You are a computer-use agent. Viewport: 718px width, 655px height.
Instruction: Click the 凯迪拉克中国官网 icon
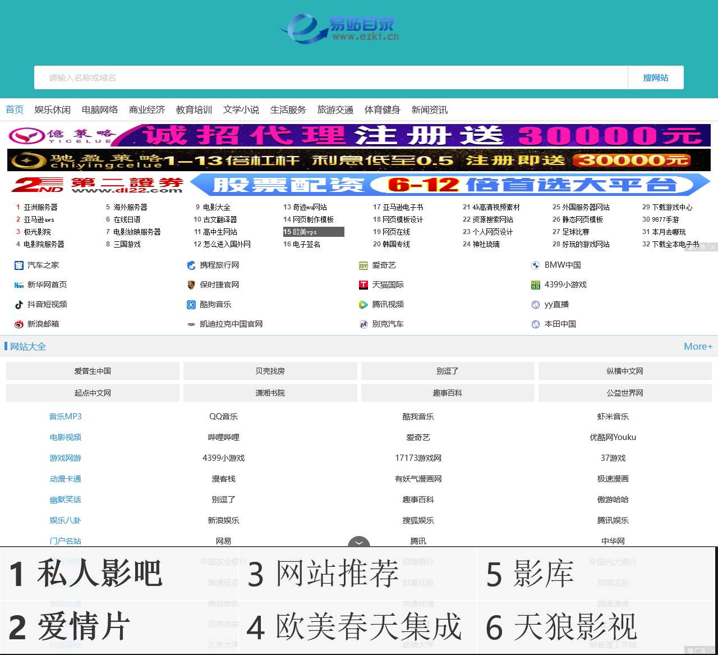point(191,324)
